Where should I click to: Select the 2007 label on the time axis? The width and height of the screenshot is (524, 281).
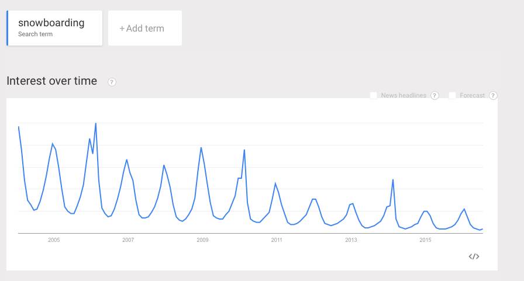pyautogui.click(x=128, y=240)
